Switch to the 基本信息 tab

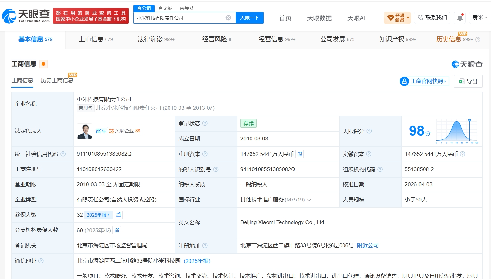tap(35, 39)
